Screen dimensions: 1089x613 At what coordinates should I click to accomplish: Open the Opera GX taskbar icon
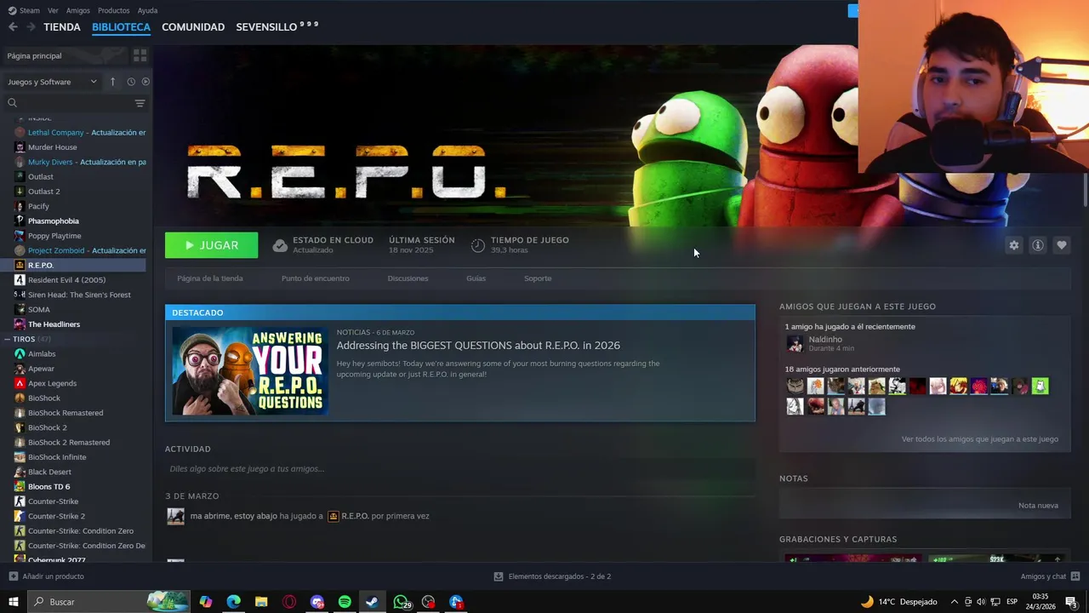[x=289, y=602]
